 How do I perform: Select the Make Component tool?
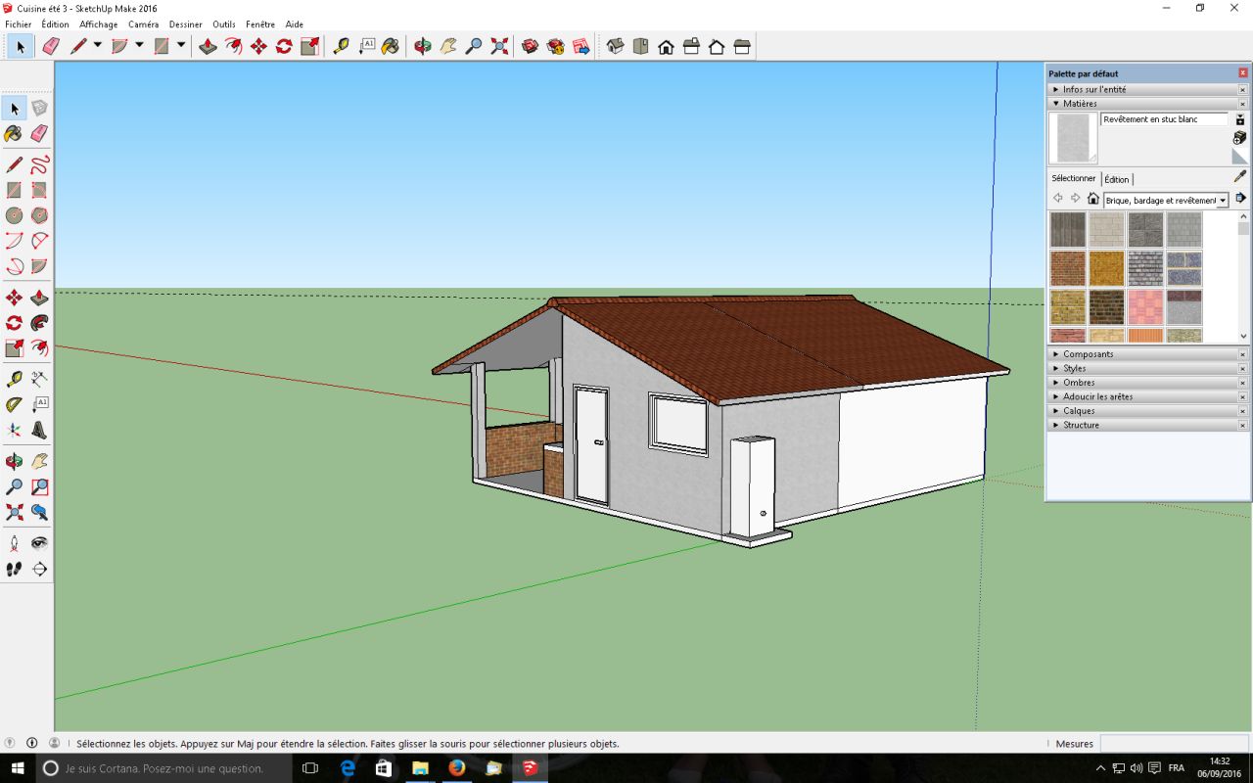point(39,108)
